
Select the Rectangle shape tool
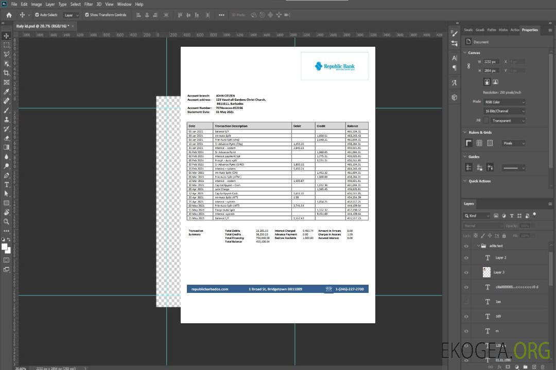[6, 203]
